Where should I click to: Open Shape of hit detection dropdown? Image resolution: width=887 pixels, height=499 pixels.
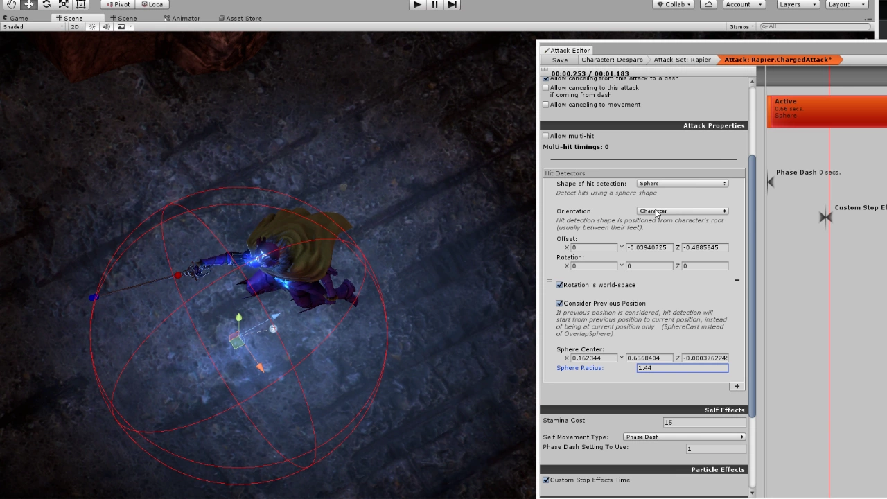click(x=683, y=184)
